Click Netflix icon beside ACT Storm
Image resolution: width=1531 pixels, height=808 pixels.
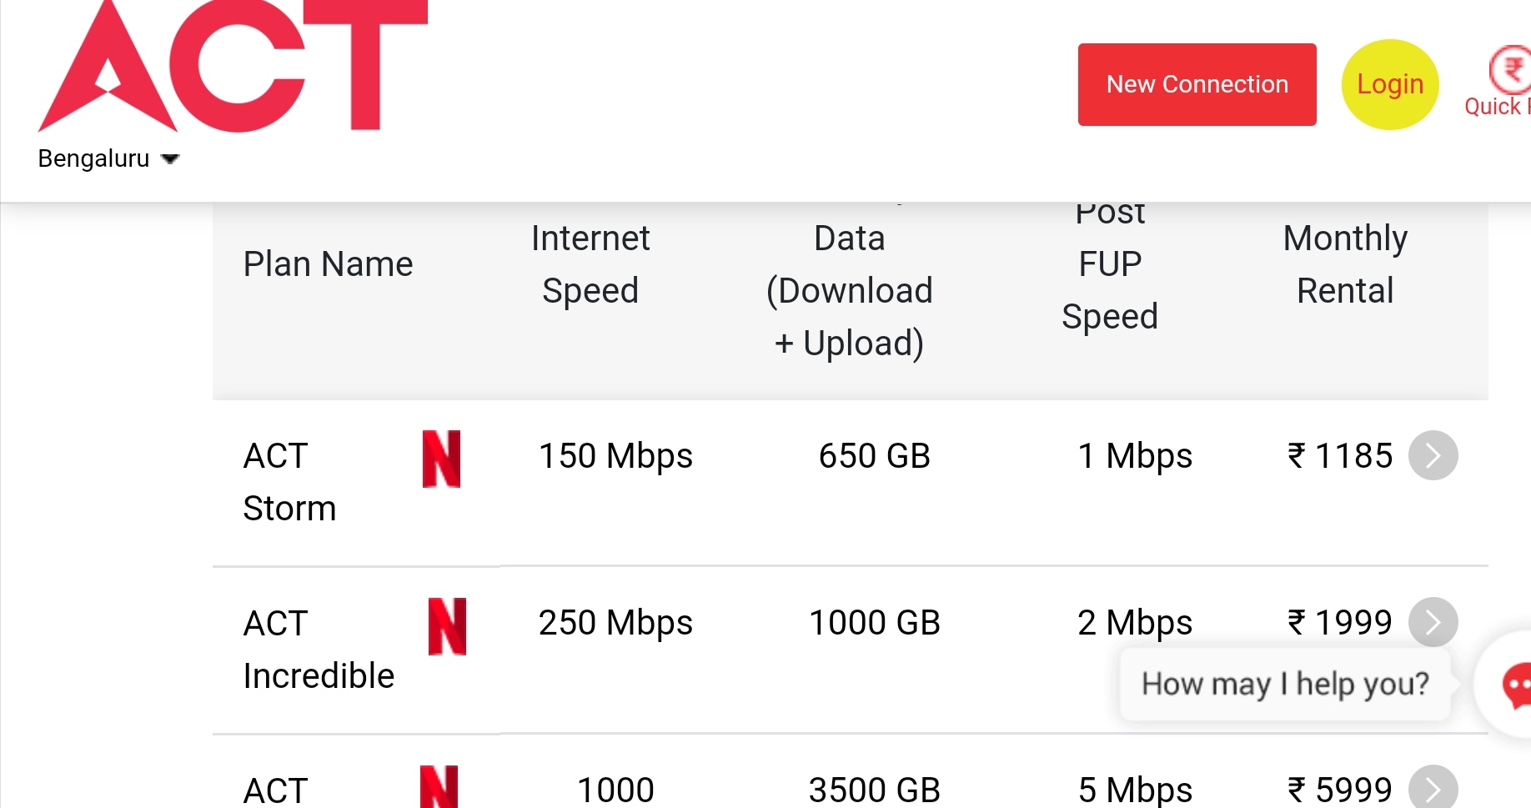coord(441,459)
